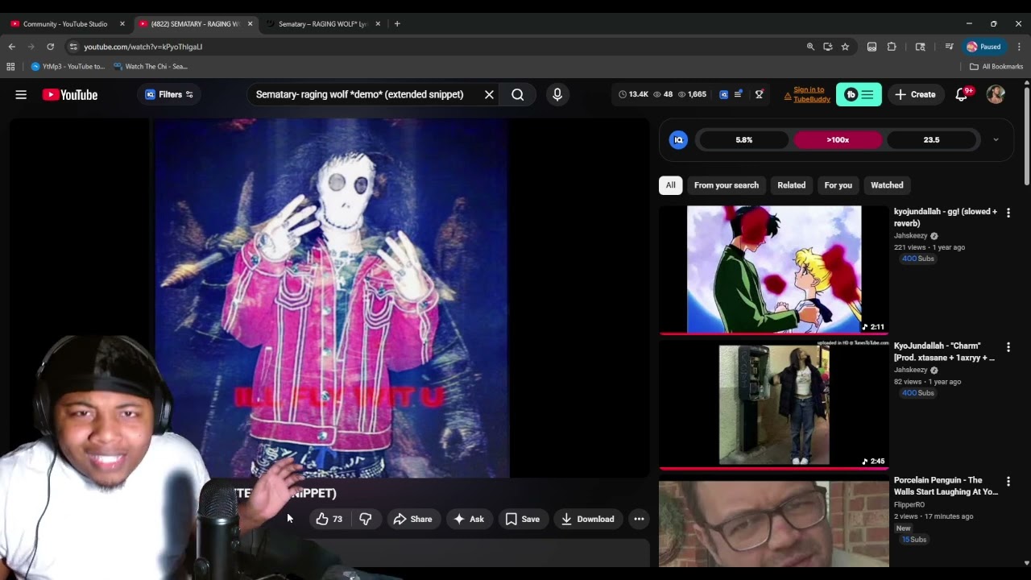
Task: Click the 13.4K clock stat
Action: (633, 94)
